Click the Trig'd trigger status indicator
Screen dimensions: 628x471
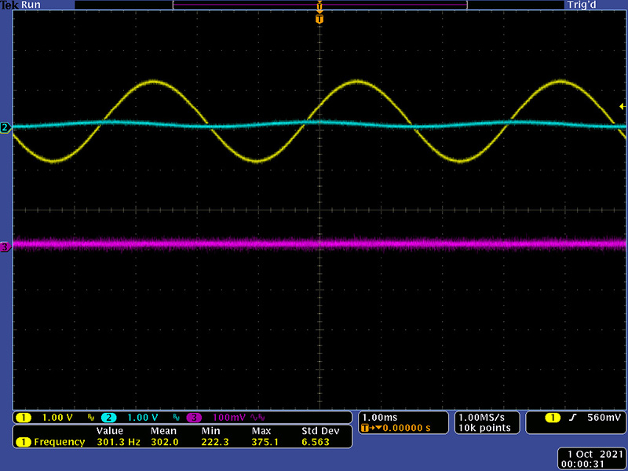point(582,5)
